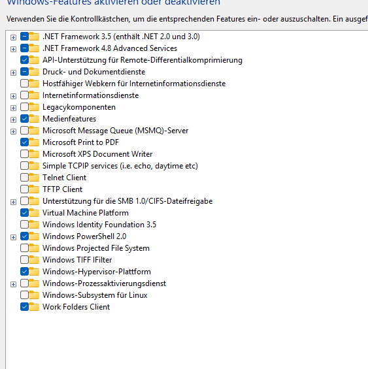Select 'Windows PowerShell 2.0' row text
Viewport: 368px width, 369px height.
(84, 236)
